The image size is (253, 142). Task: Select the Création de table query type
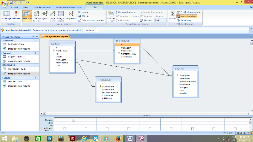tap(36, 15)
